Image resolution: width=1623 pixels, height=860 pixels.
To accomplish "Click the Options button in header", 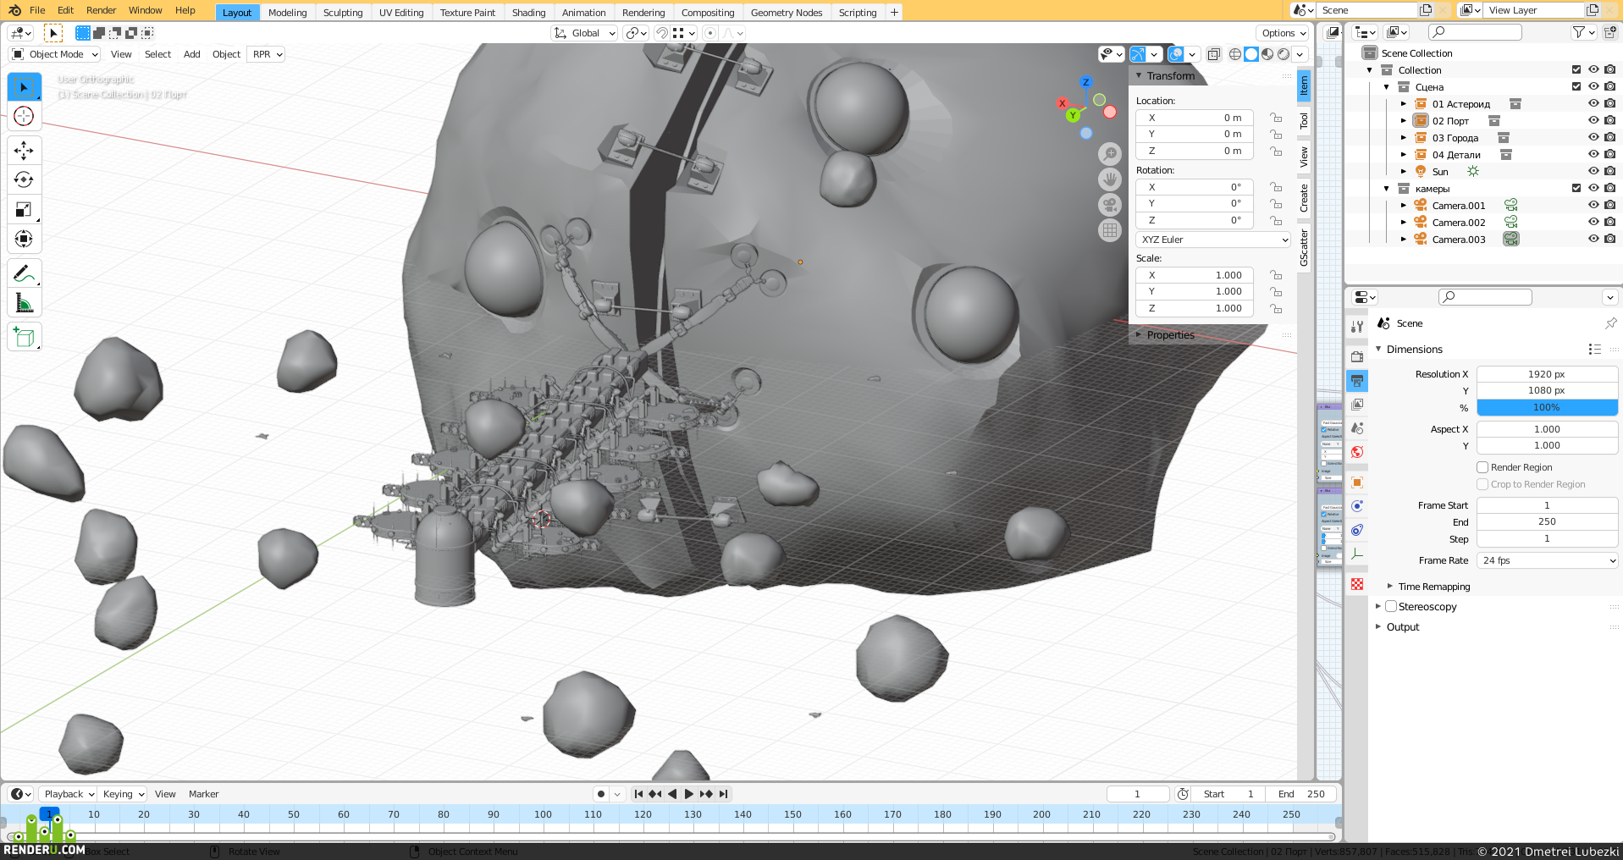I will [1283, 33].
